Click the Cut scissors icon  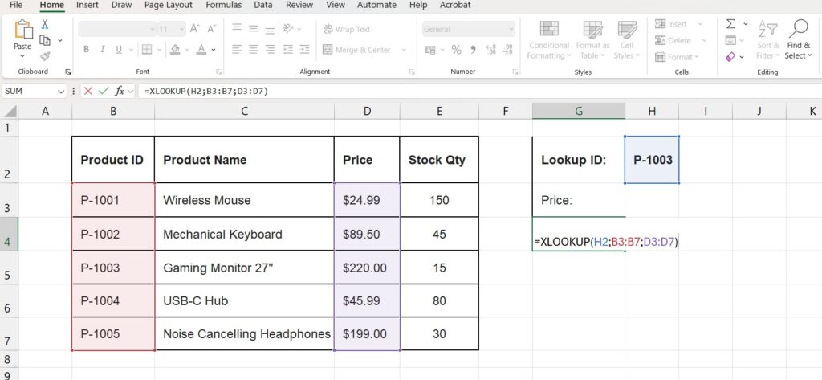(x=45, y=24)
